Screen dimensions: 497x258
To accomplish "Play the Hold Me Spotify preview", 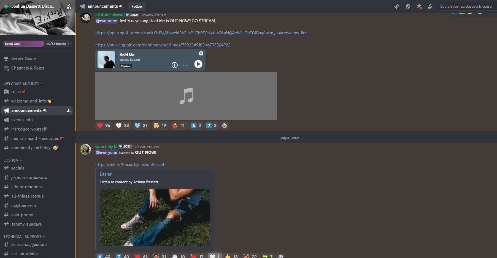I will (198, 64).
